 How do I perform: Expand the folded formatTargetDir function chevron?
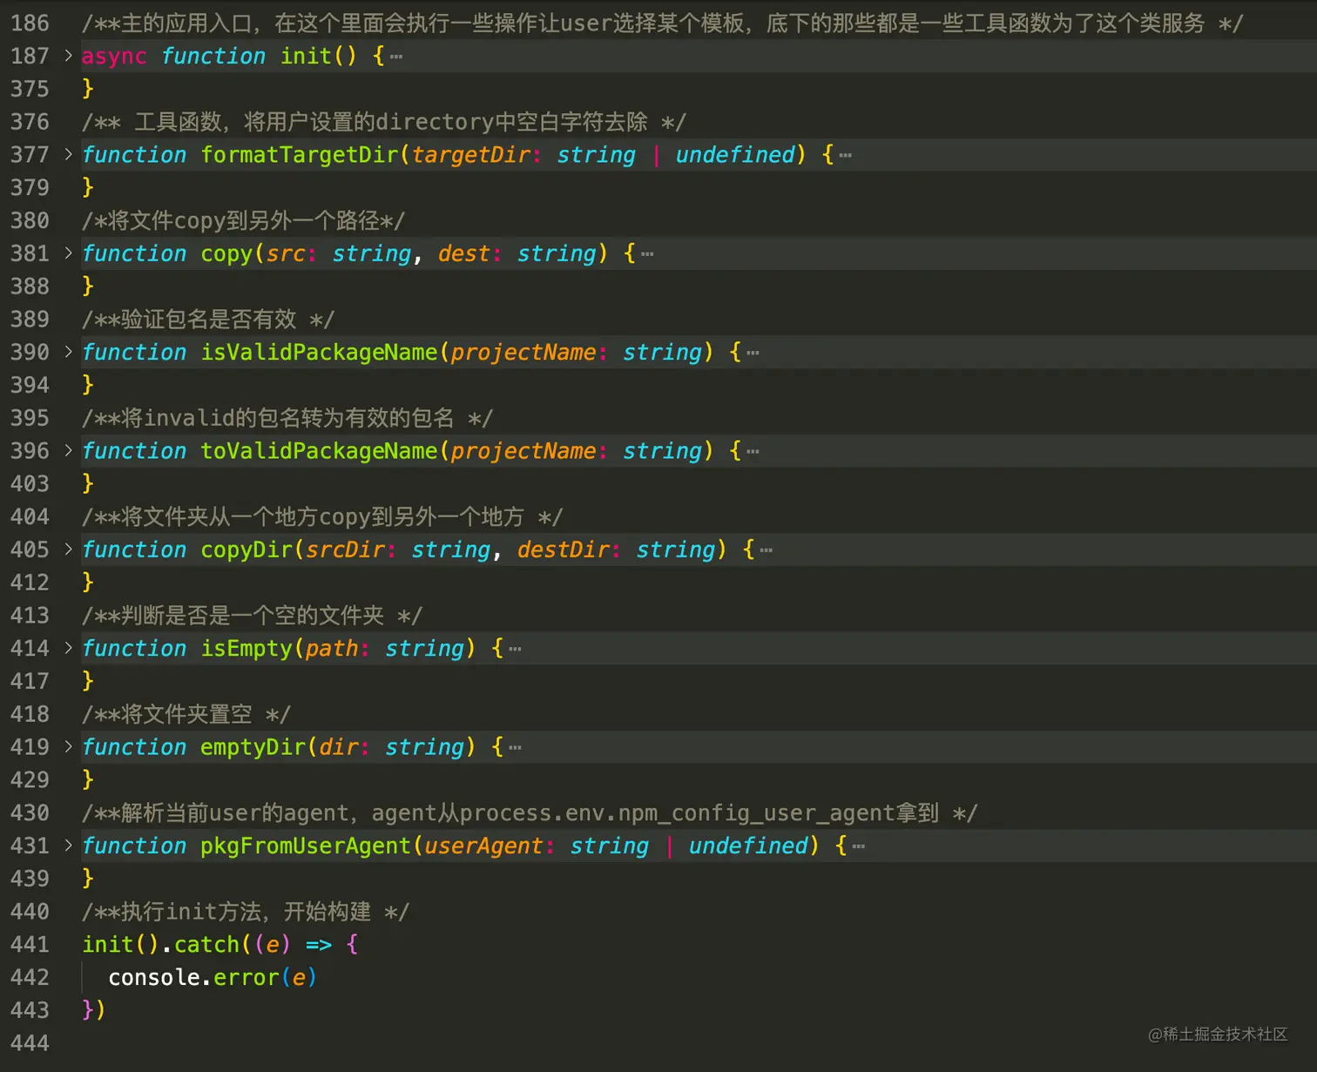(x=68, y=154)
